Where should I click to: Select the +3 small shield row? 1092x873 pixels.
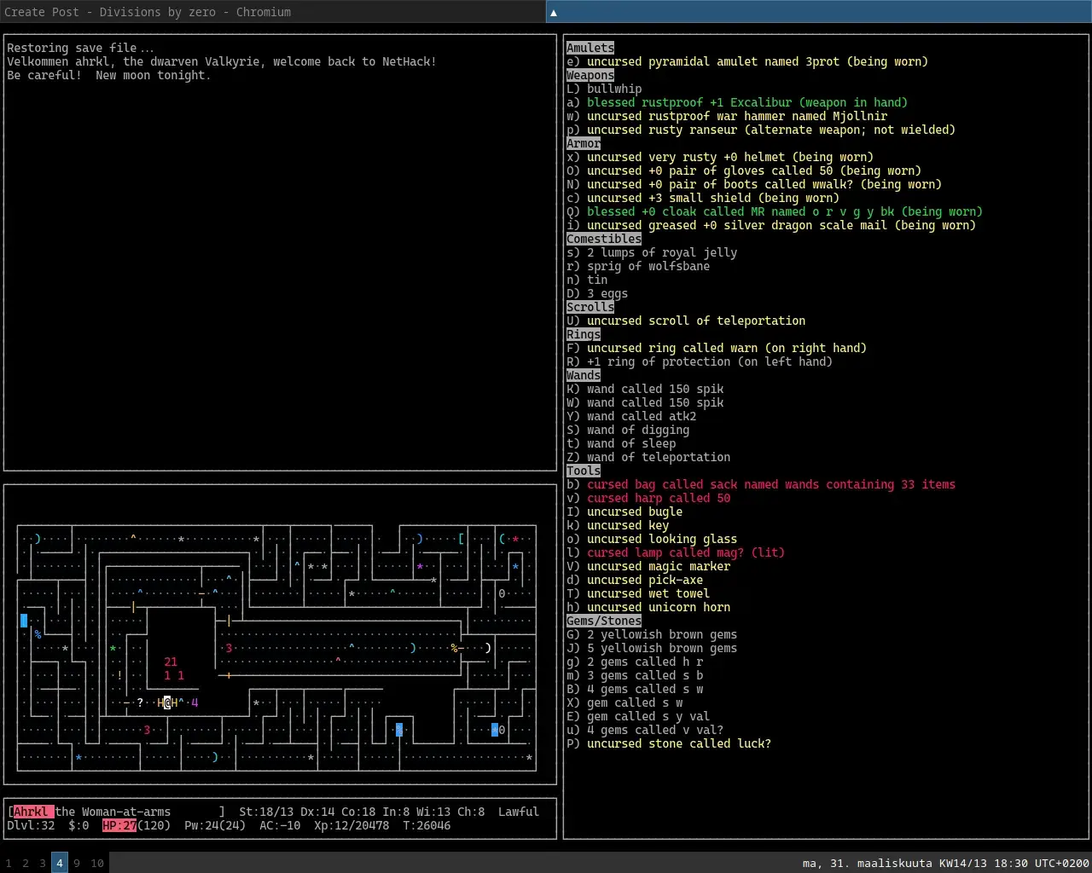[x=703, y=198]
